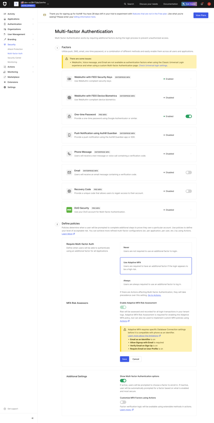The height and width of the screenshot is (423, 214).
Task: Toggle the One-time Password switch
Action: point(189,116)
